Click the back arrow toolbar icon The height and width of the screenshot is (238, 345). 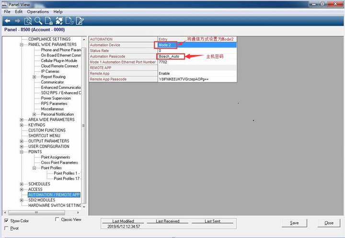point(7,21)
